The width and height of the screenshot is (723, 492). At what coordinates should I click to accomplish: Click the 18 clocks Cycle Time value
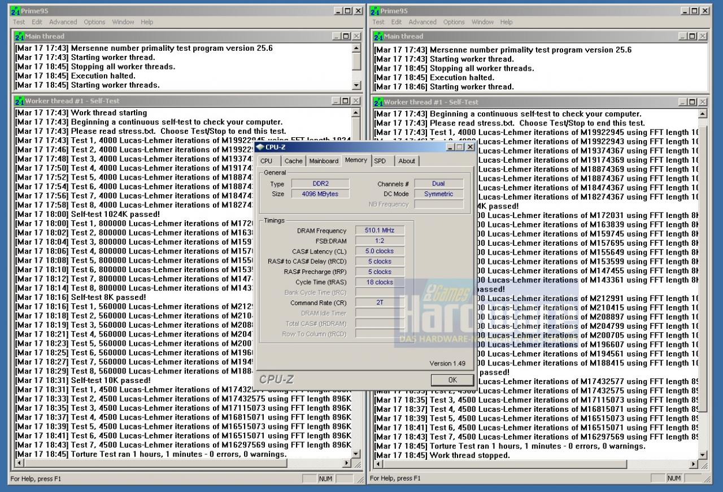pyautogui.click(x=380, y=282)
